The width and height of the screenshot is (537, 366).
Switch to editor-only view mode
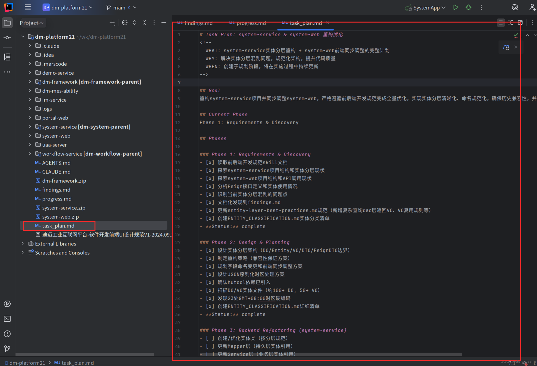[501, 23]
